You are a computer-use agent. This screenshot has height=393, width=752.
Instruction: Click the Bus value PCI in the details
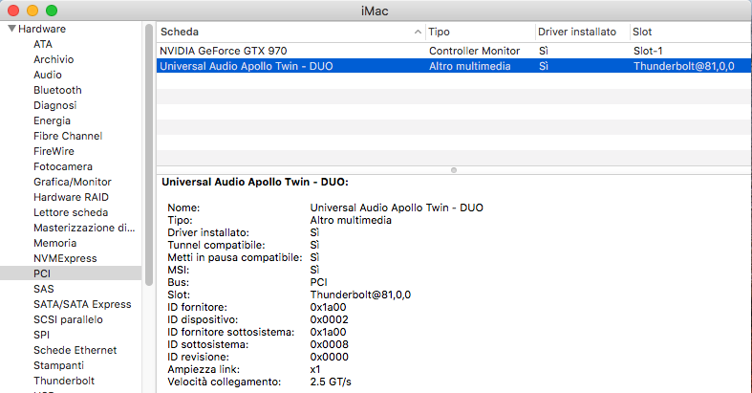click(318, 282)
